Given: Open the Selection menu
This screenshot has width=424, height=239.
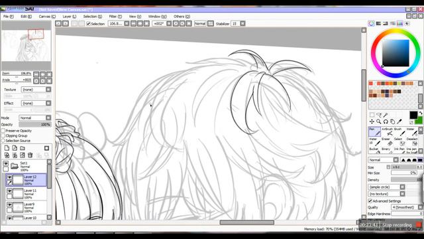Looking at the screenshot, I should 93,17.
